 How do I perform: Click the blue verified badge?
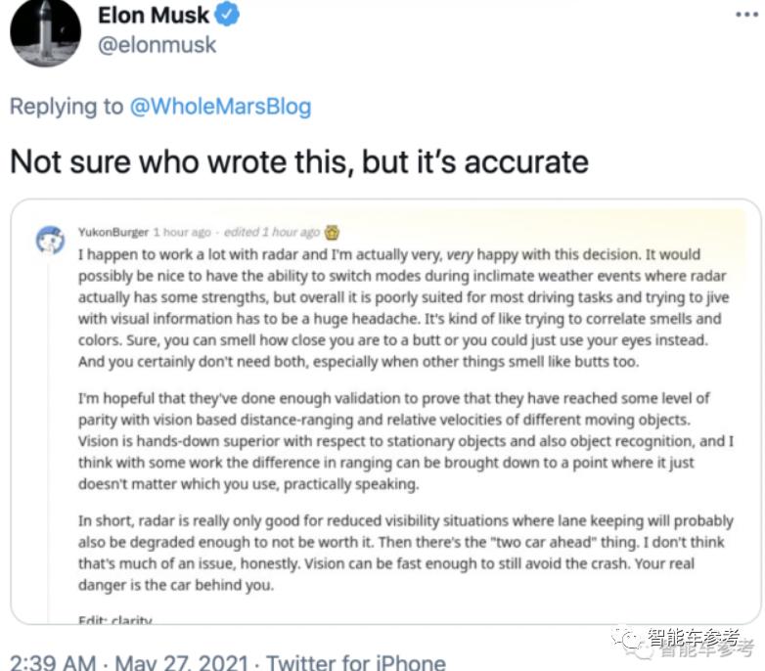click(229, 15)
